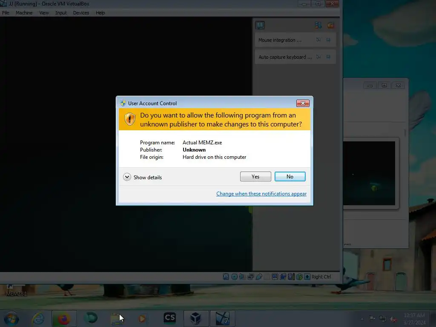
Task: Open the VirtualBox Input menu
Action: point(61,13)
